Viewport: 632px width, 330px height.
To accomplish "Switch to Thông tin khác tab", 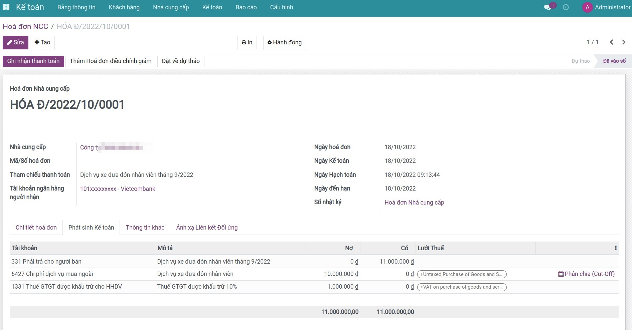I will coord(145,228).
